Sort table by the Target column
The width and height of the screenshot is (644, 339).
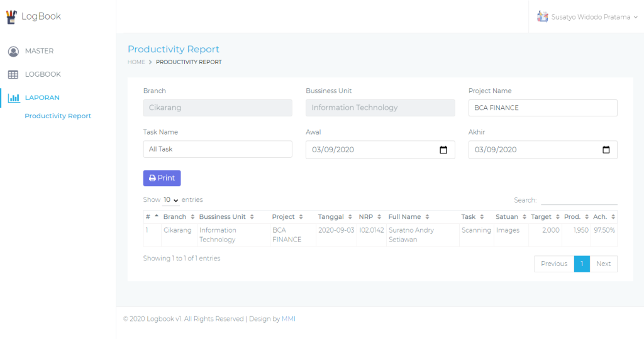point(545,216)
